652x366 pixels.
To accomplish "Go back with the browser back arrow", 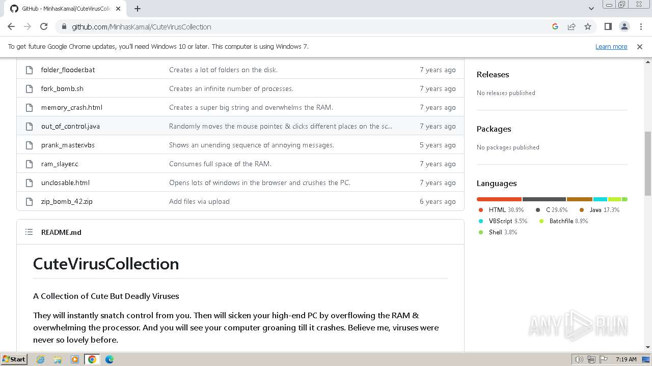I will 11,26.
